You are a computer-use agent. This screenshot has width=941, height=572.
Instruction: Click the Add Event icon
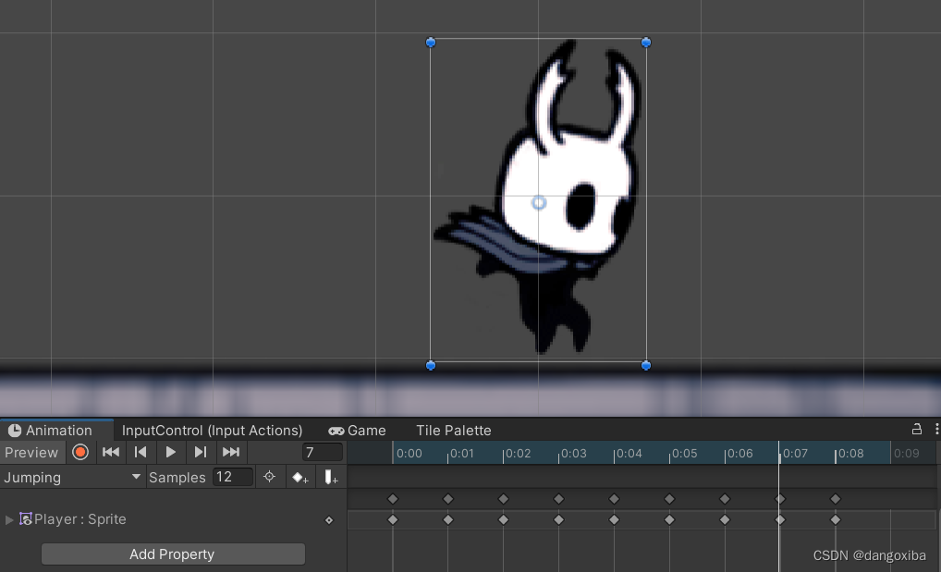pos(331,478)
